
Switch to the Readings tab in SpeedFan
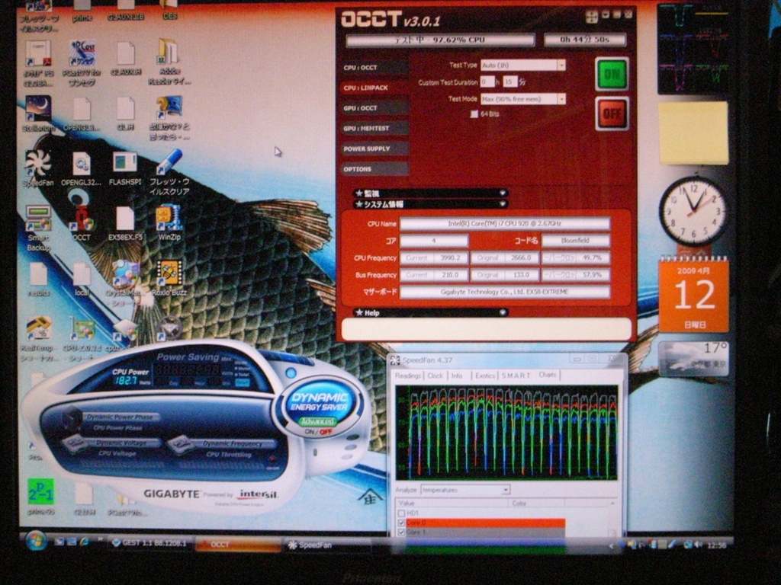[x=408, y=376]
